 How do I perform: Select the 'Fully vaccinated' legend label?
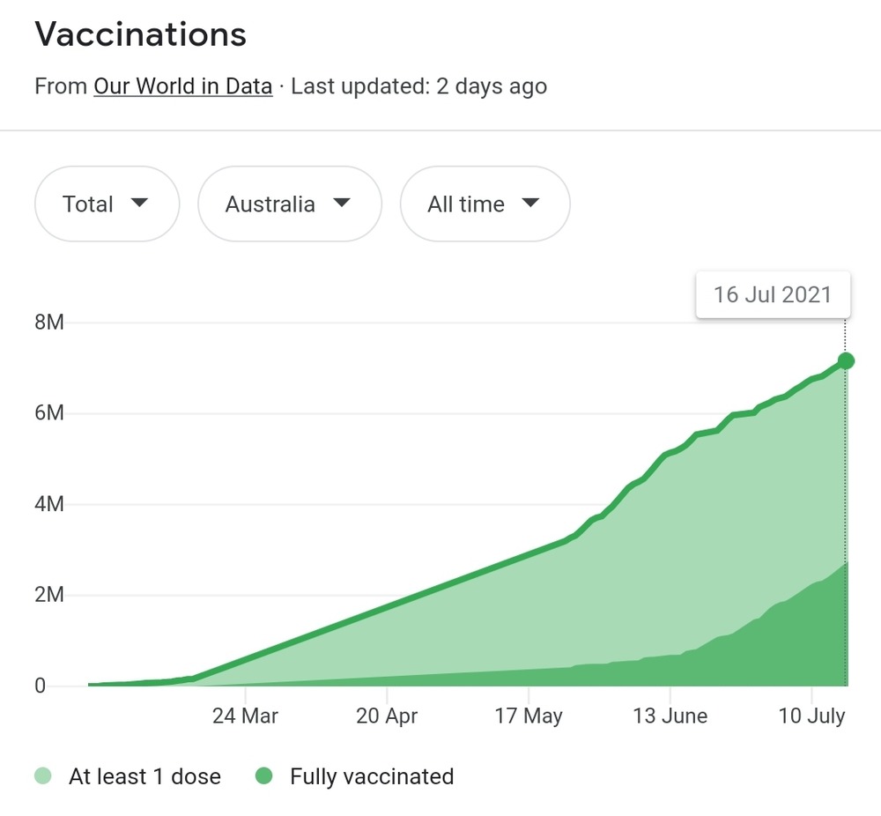tap(372, 776)
